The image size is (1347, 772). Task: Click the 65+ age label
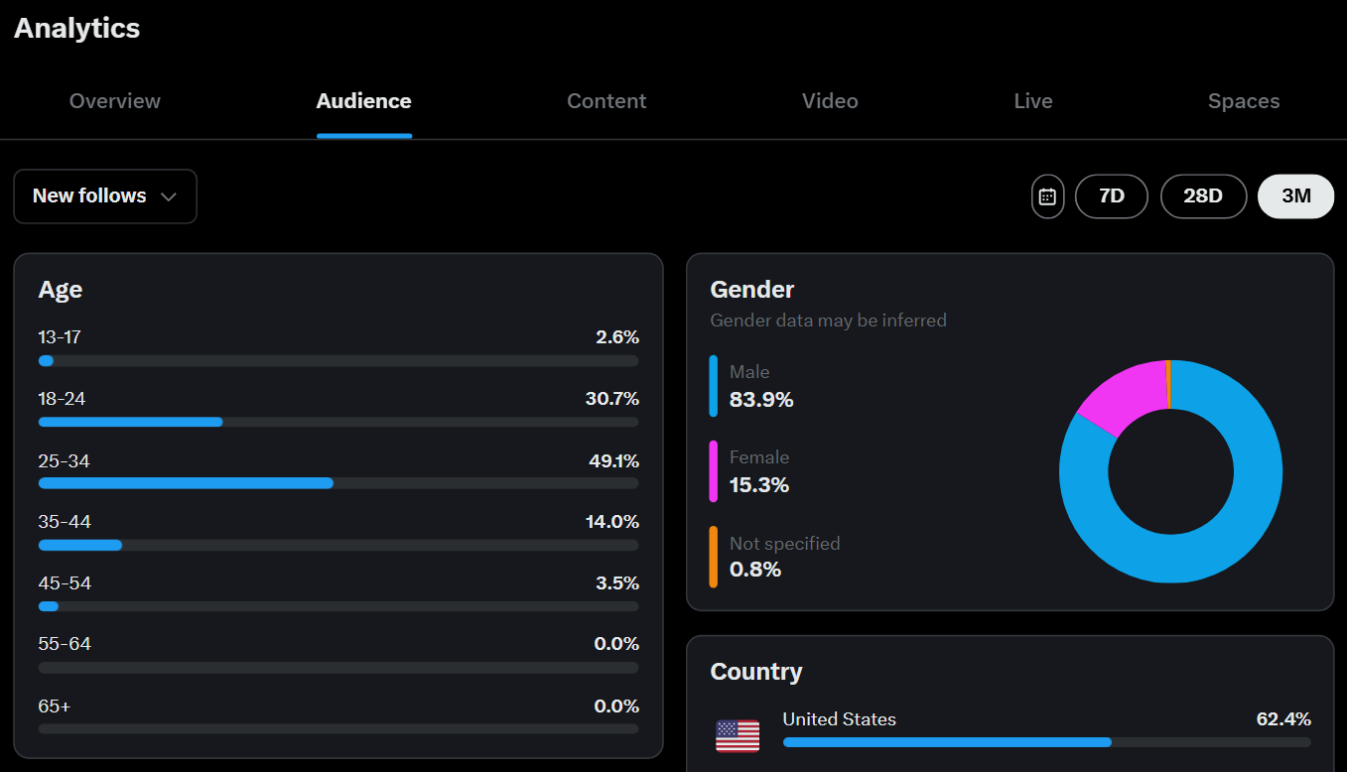55,707
